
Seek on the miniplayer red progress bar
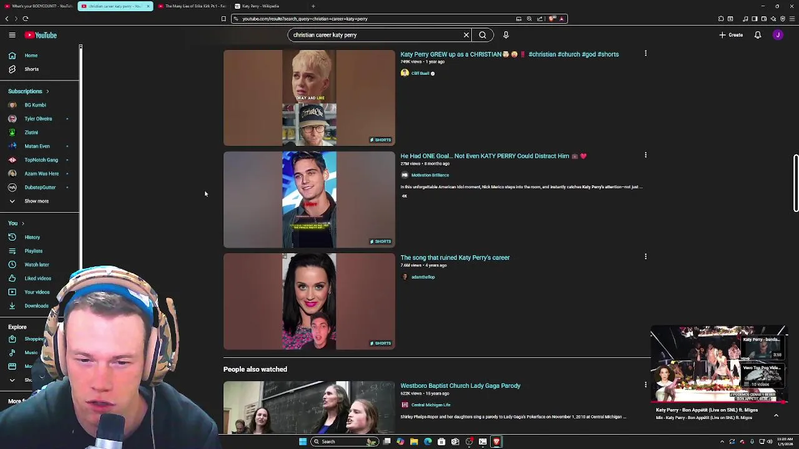(719, 402)
